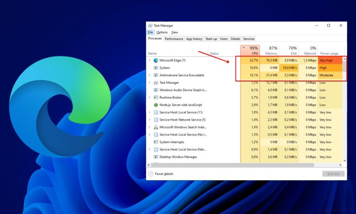The width and height of the screenshot is (356, 214).
Task: Switch to the Users tab
Action: 224,39
